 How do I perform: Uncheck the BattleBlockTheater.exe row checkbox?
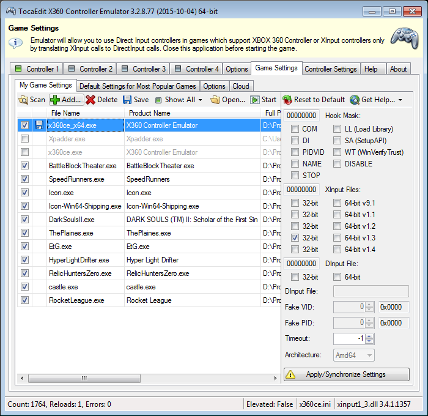[x=25, y=166]
